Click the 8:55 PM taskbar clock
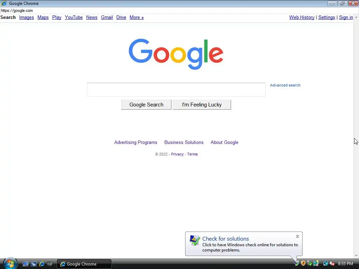Image resolution: width=359 pixels, height=269 pixels. click(x=345, y=264)
